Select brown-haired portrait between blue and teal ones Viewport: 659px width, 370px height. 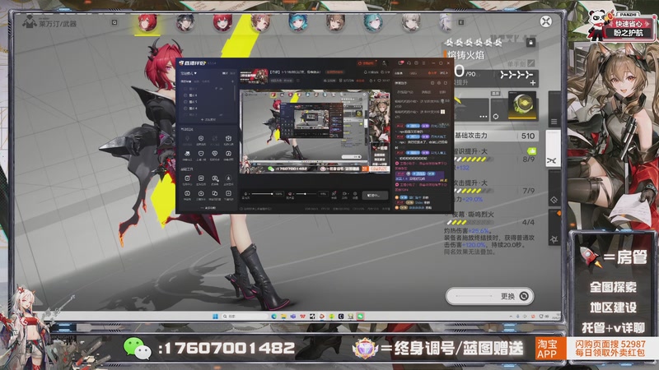pos(335,23)
